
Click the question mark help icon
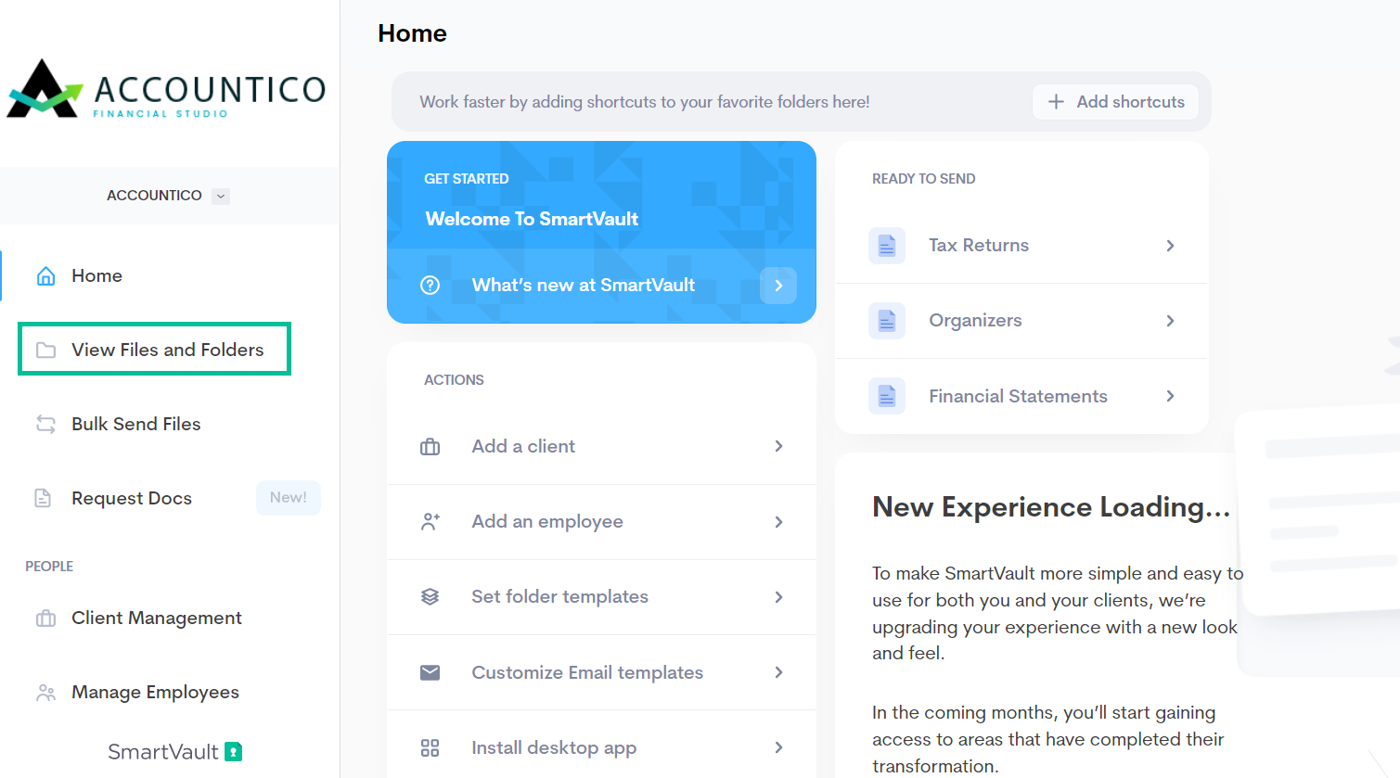coord(430,286)
